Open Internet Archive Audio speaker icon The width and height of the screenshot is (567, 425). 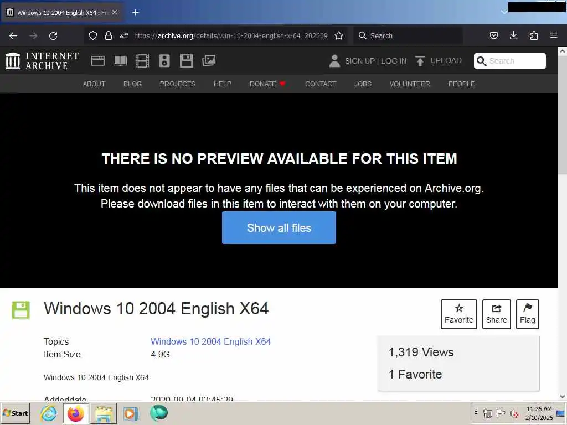click(x=164, y=61)
